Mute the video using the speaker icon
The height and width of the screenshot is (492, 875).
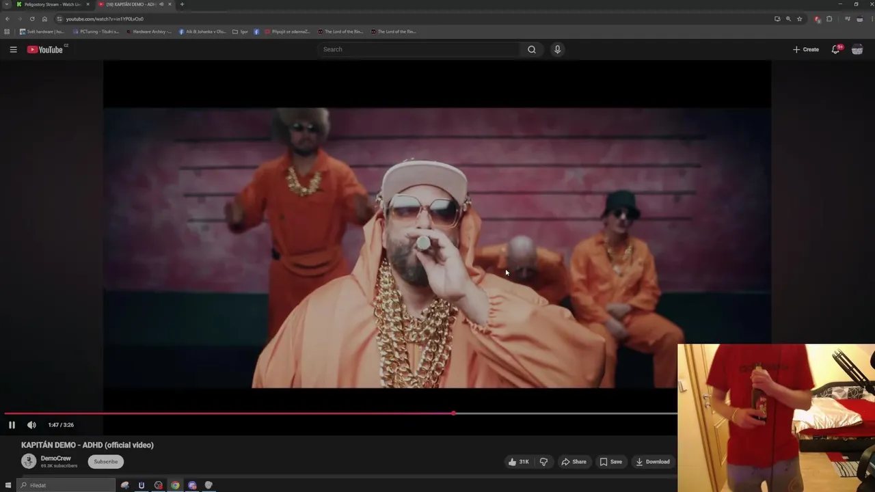coord(31,425)
